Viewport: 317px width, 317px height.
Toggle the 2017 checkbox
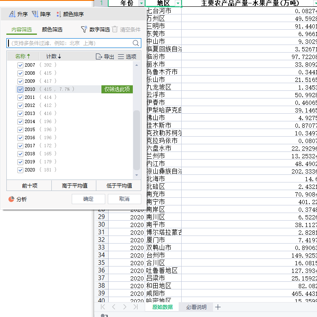coord(20,146)
